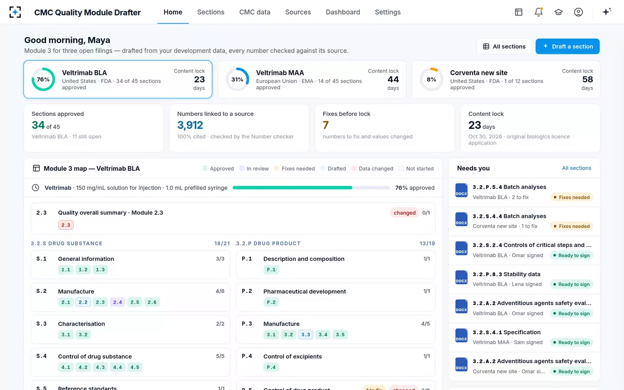Screen dimensions: 624x390
Task: Click the 76% progress ring on Veltrimab BLA
Action: point(43,79)
